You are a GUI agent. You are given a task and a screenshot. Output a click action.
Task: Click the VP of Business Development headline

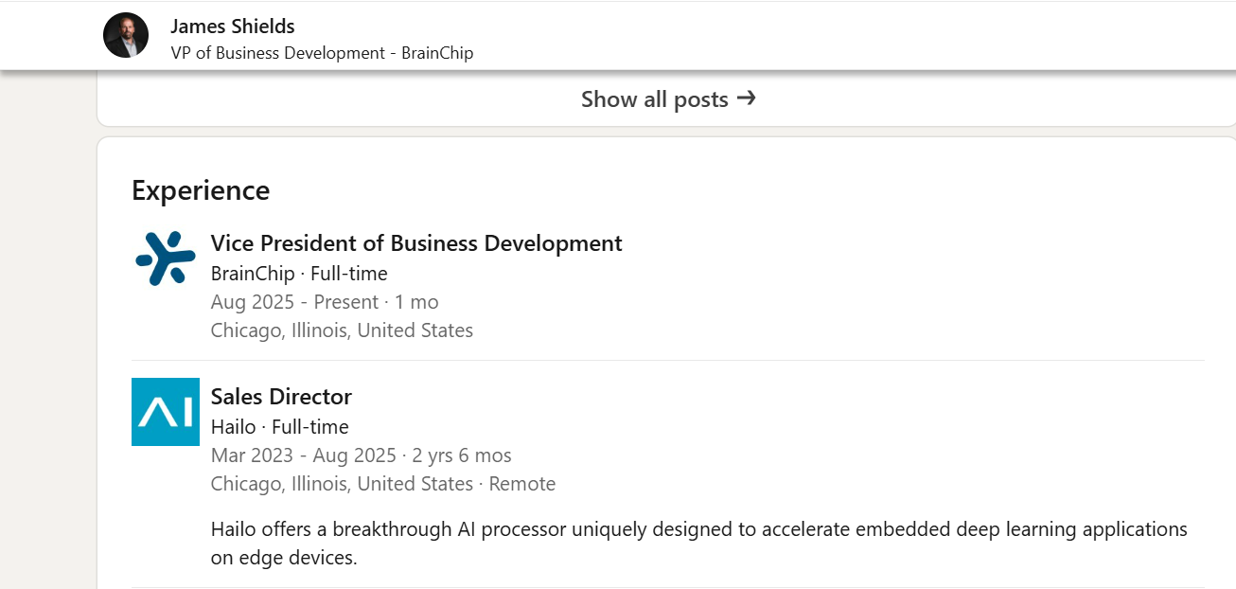[322, 53]
